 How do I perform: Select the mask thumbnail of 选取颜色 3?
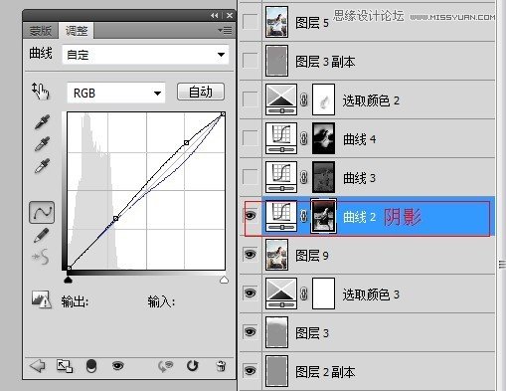point(324,293)
